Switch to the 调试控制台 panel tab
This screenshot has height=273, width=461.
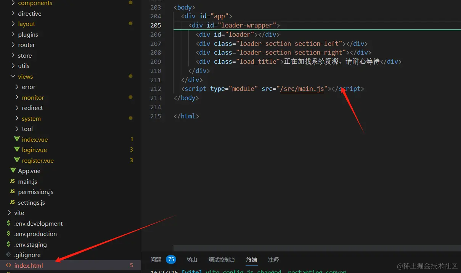click(x=222, y=260)
